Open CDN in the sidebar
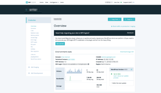Viewport: 161px width, 93px height. coord(32,31)
